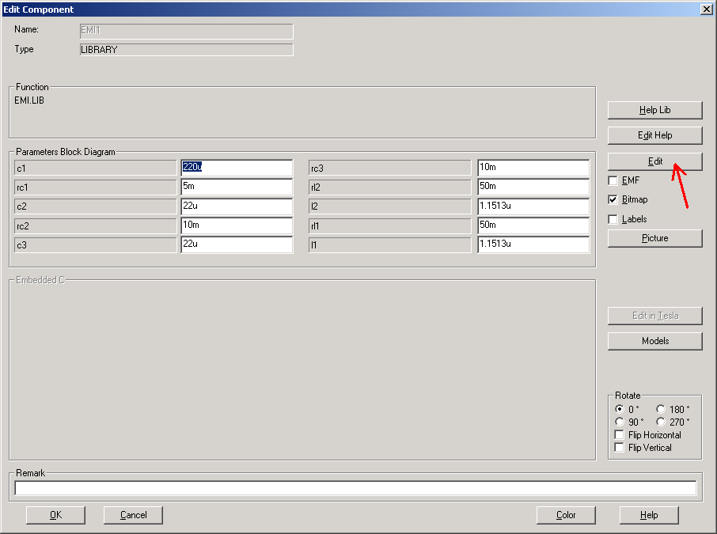Click the c1 value field

pyautogui.click(x=237, y=168)
